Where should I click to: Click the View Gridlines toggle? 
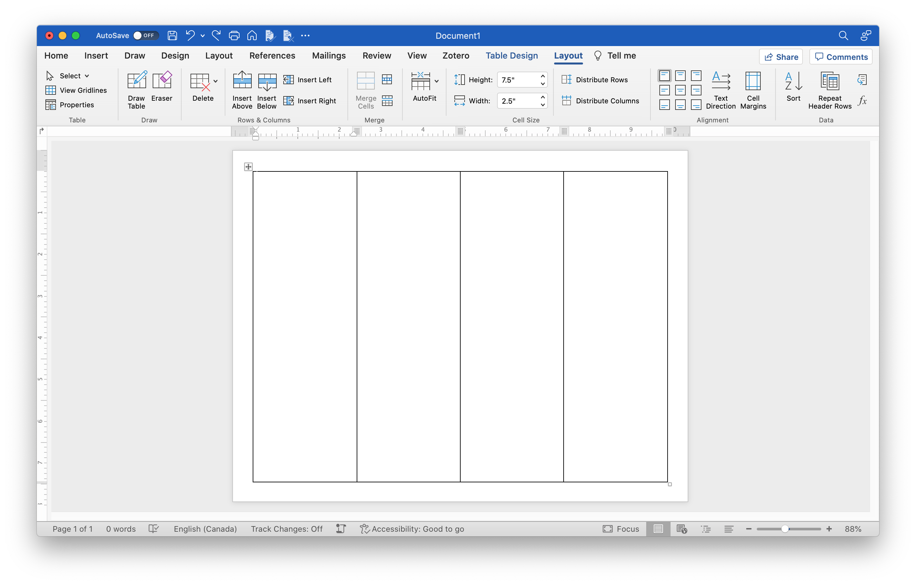click(x=76, y=89)
